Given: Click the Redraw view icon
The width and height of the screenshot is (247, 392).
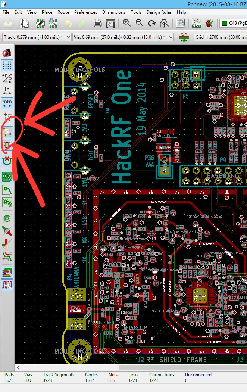Looking at the screenshot, I should pos(152,23).
